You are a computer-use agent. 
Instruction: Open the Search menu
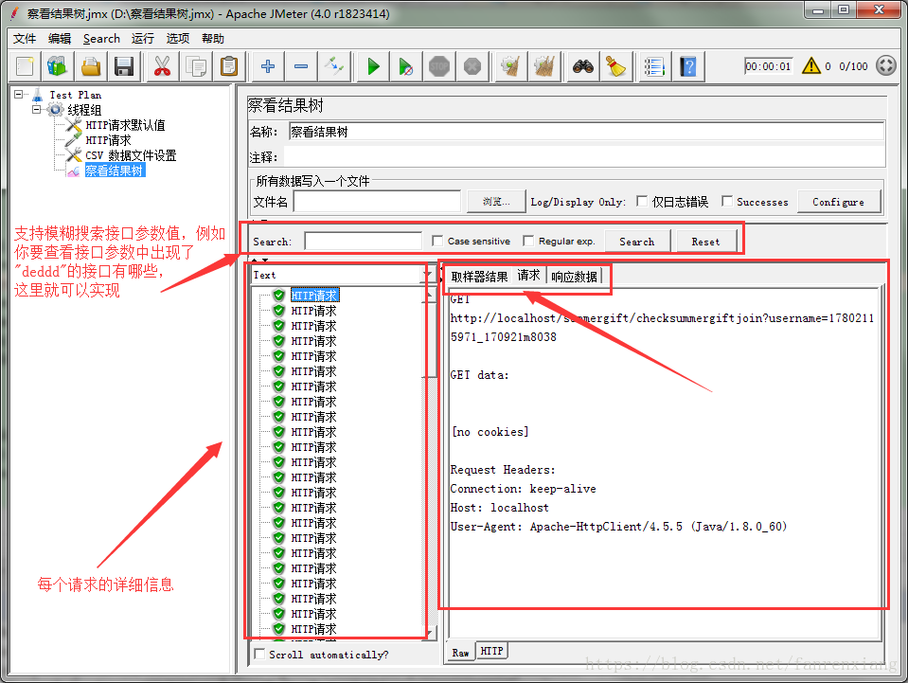coord(101,38)
